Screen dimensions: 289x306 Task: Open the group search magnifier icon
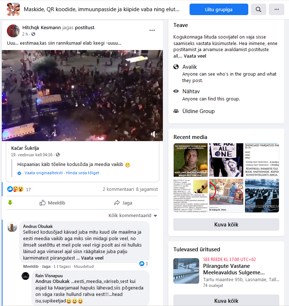tap(258, 9)
